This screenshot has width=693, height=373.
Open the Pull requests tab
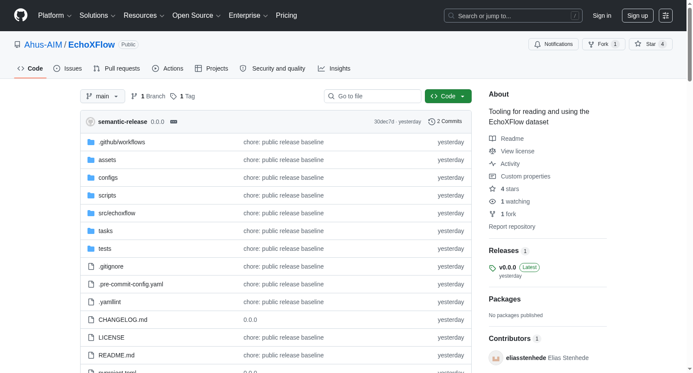pos(117,68)
